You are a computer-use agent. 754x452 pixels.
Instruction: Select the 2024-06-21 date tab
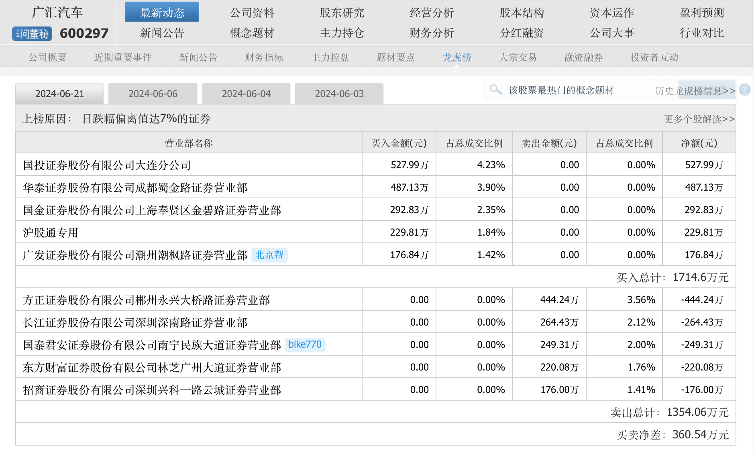coord(59,94)
